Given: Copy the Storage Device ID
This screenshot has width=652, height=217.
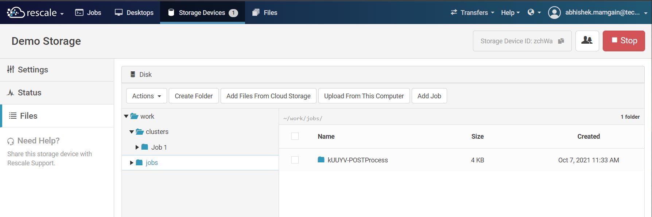Looking at the screenshot, I should 561,41.
